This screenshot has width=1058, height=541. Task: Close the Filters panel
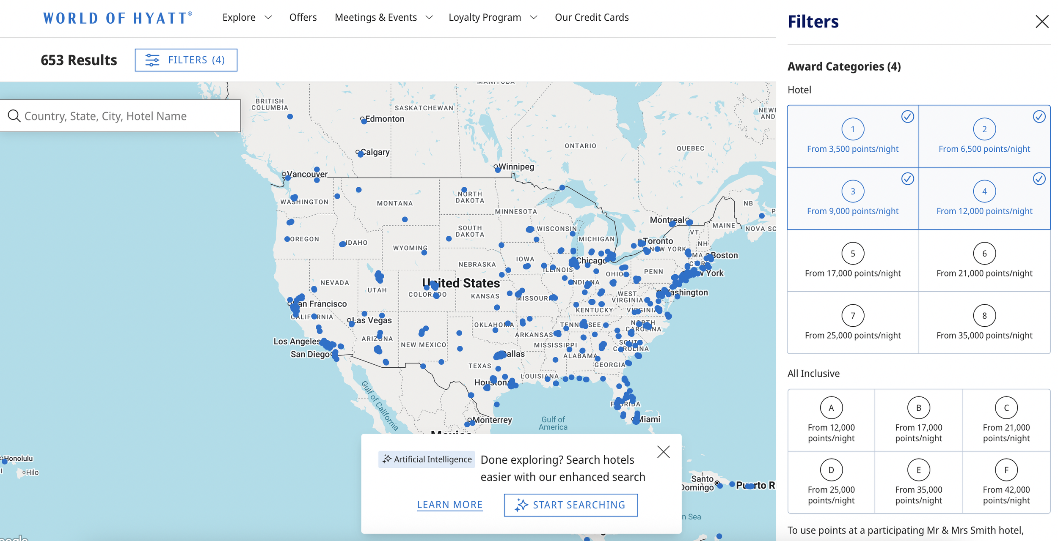1041,22
